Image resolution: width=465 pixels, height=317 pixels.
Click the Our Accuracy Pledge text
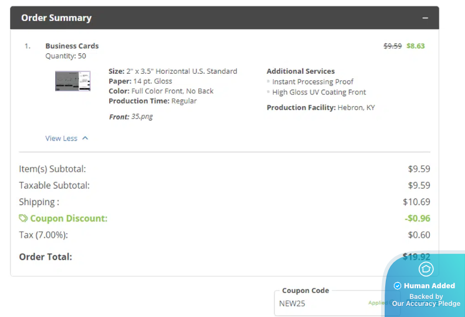coord(426,304)
